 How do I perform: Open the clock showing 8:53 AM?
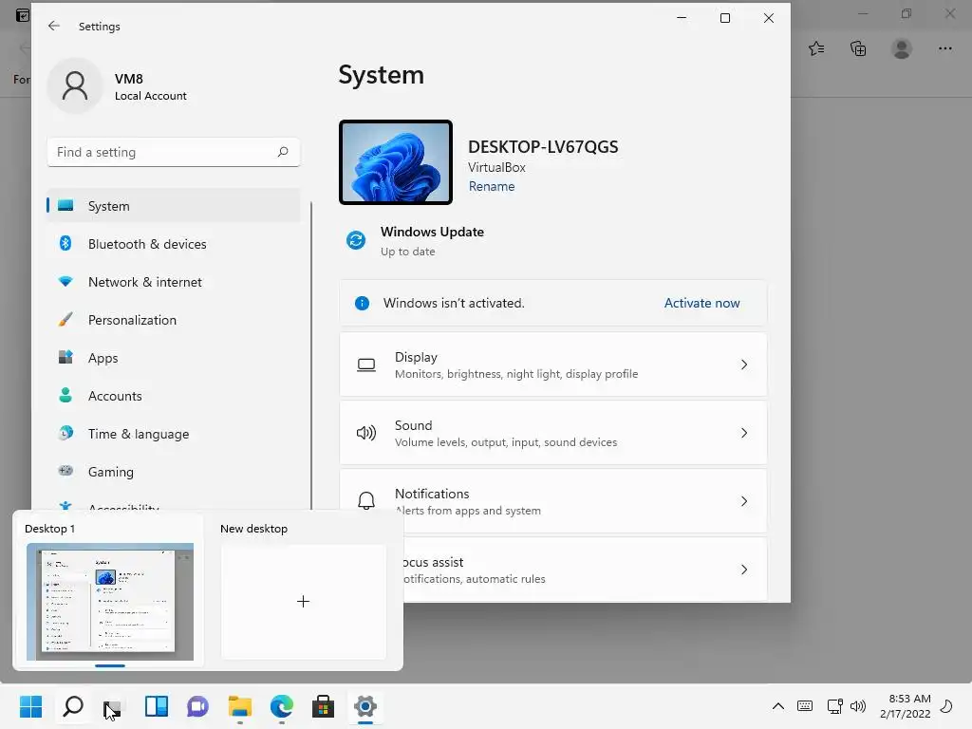click(905, 706)
